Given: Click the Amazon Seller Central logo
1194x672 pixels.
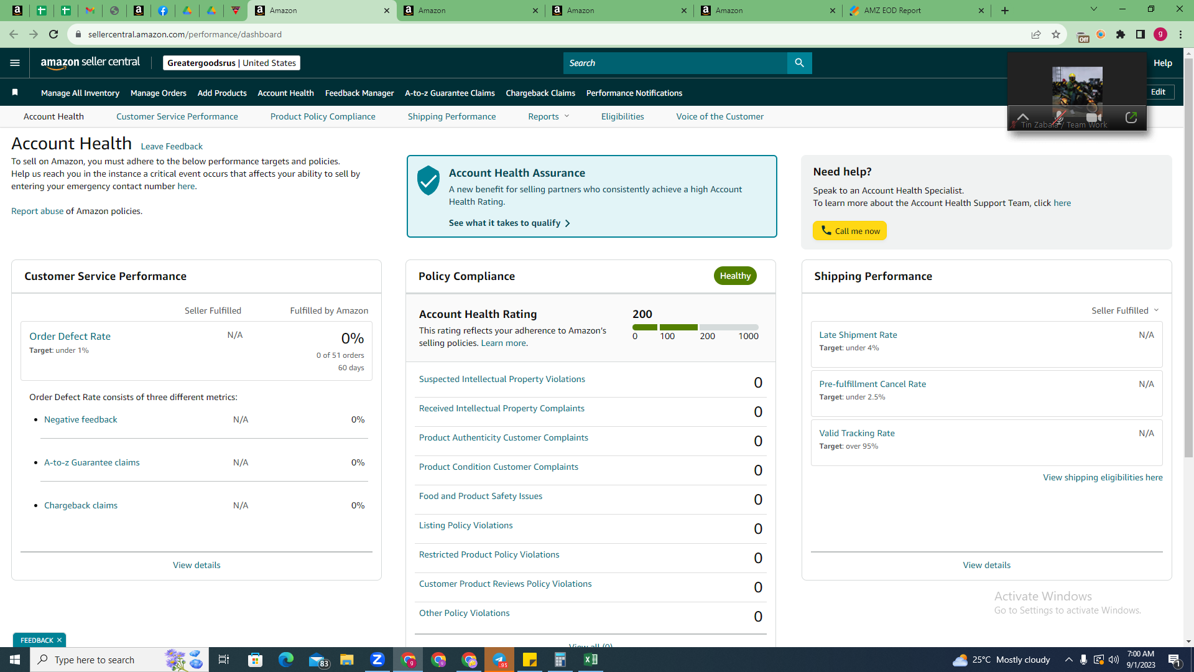Looking at the screenshot, I should pos(90,63).
